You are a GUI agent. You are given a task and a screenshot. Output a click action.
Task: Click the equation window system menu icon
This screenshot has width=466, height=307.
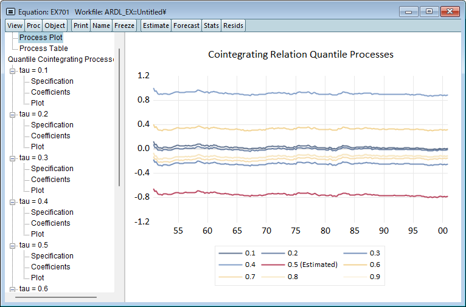pos(10,12)
